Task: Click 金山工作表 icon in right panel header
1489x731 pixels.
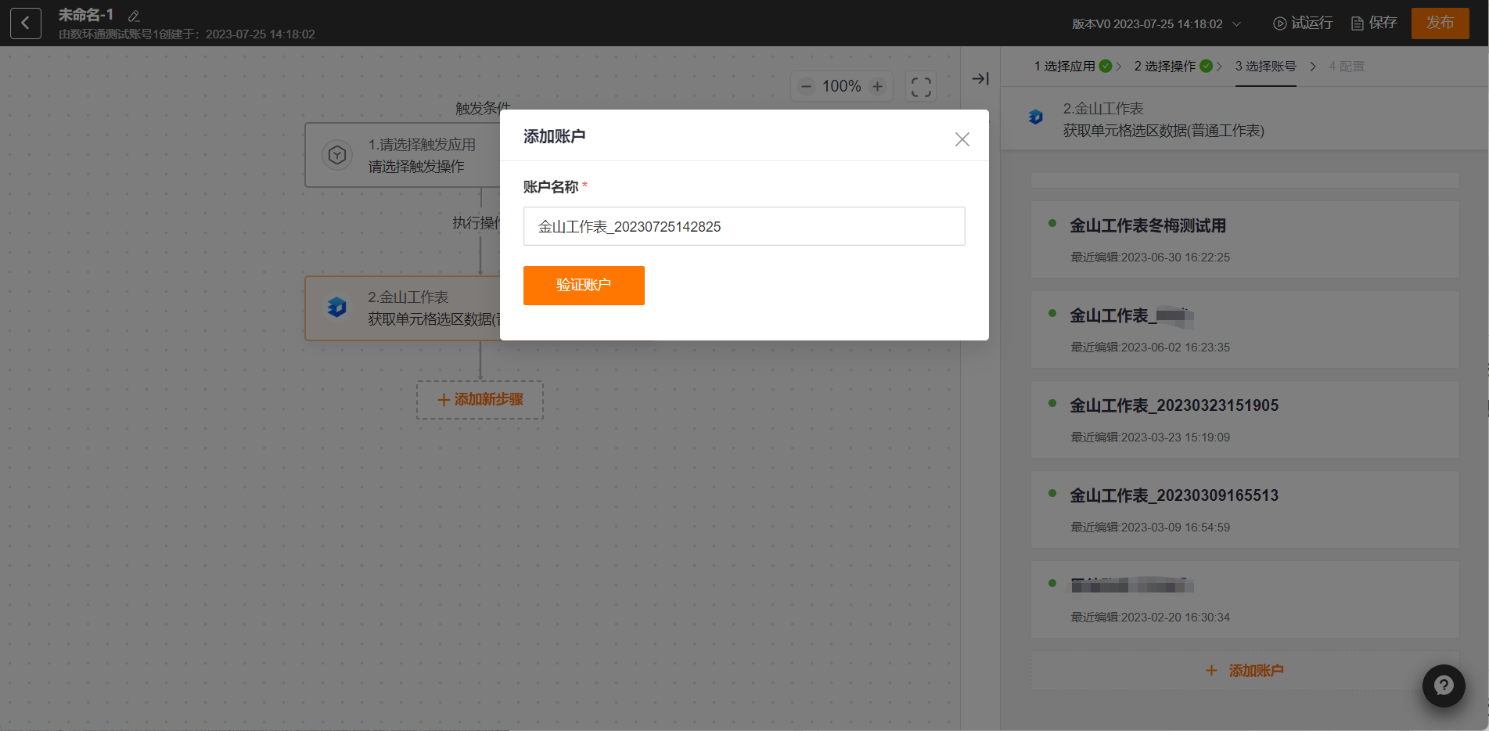Action: (x=1036, y=117)
